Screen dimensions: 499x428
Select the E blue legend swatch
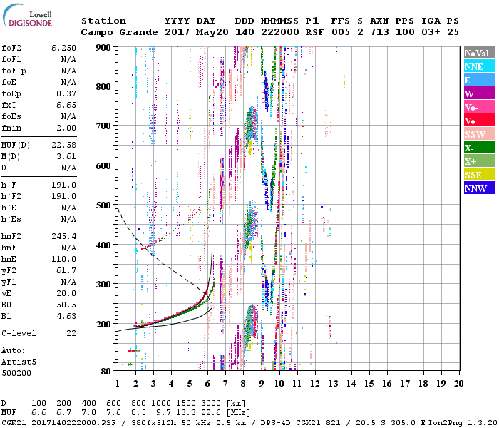point(479,80)
